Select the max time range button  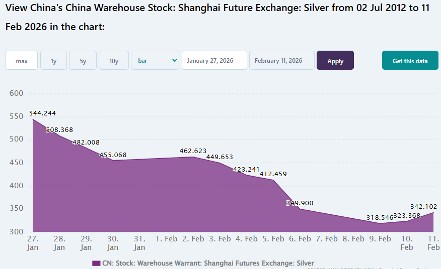click(22, 61)
